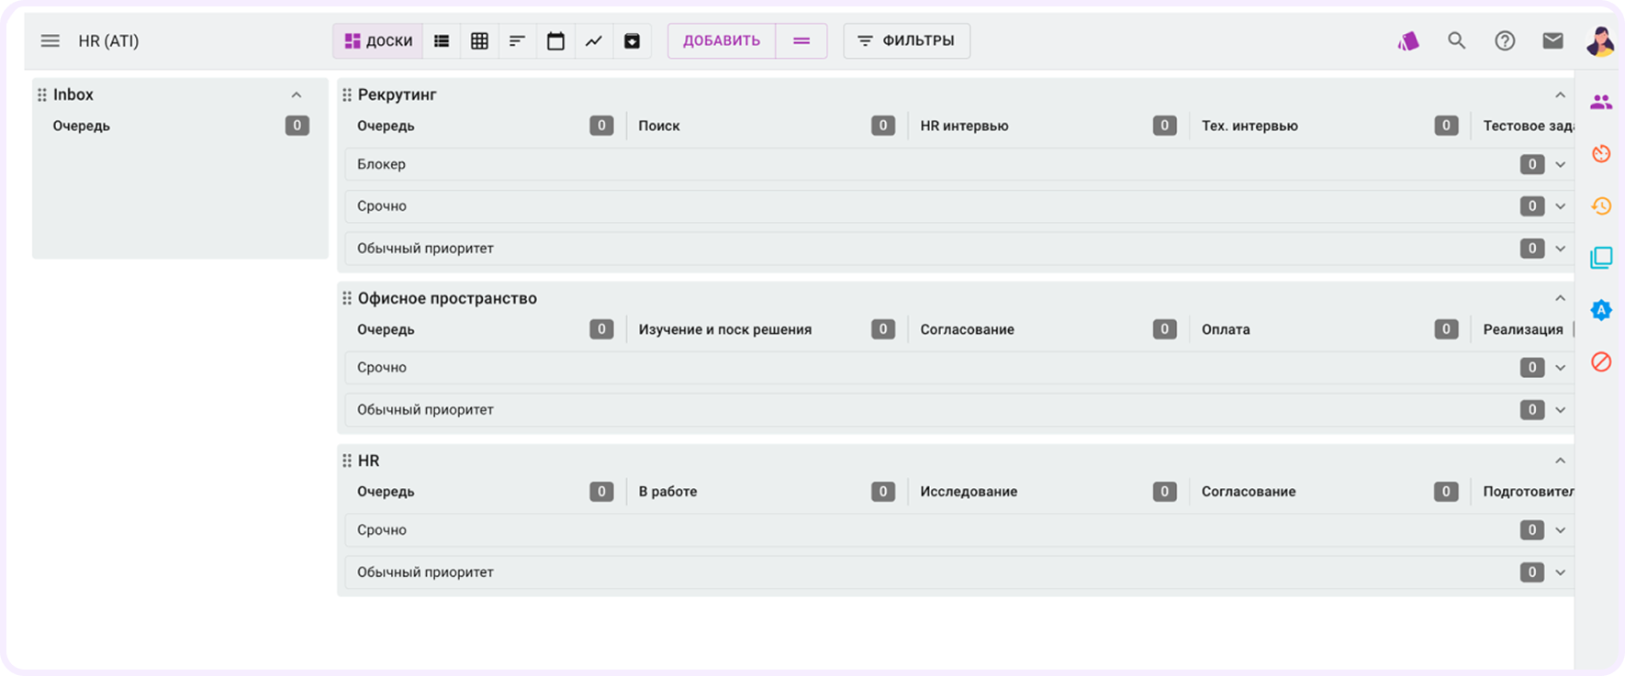
Task: Click the count badge of Оплата column
Action: [x=1446, y=329]
